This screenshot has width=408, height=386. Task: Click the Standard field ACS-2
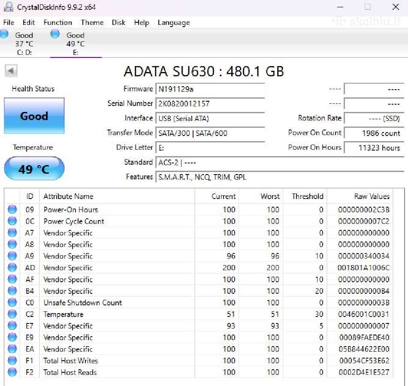(x=280, y=163)
